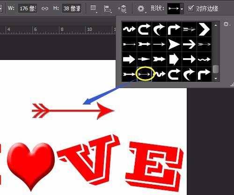Select the pentagon-shaped arrow
234x195 pixels.
click(174, 60)
